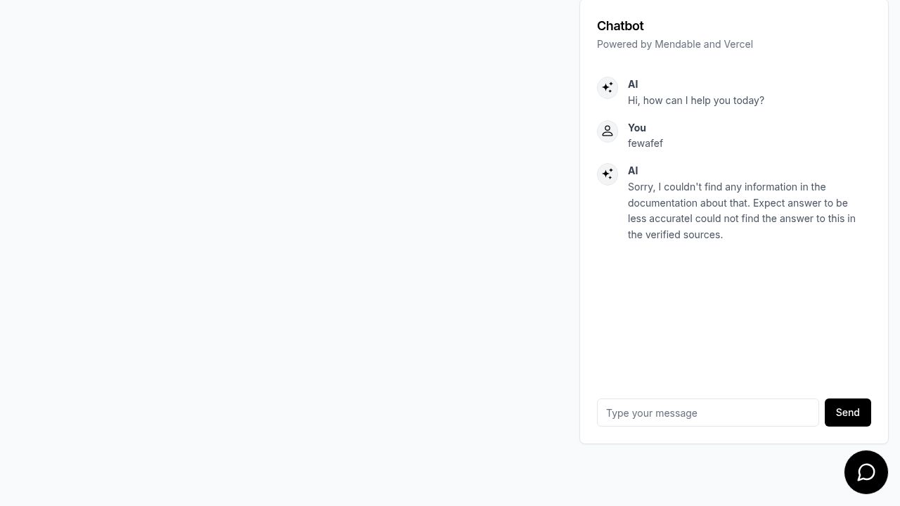The height and width of the screenshot is (506, 900).
Task: Click the You sender label
Action: click(637, 128)
